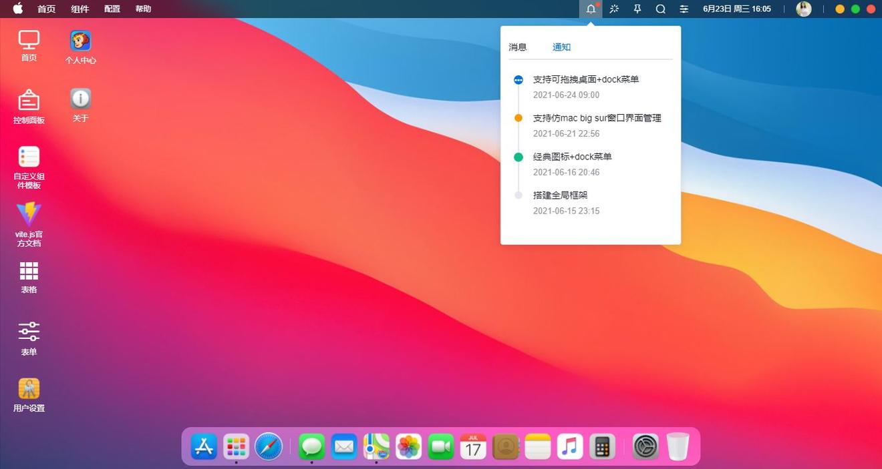This screenshot has width=882, height=469.
Task: Open the Photos app in dock
Action: click(408, 446)
